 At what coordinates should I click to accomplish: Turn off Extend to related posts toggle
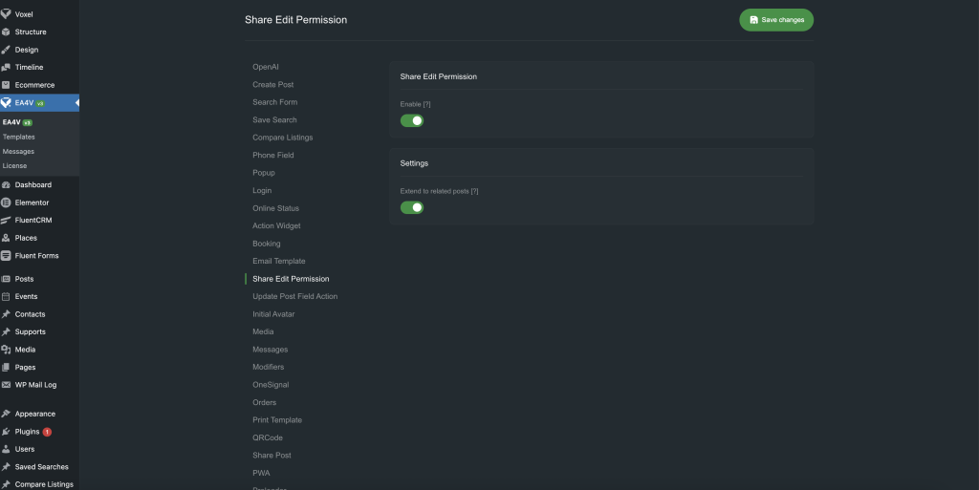(411, 207)
